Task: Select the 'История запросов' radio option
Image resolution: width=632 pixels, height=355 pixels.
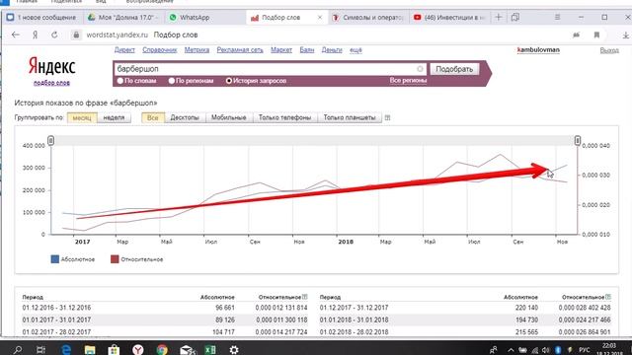Action: click(x=229, y=81)
